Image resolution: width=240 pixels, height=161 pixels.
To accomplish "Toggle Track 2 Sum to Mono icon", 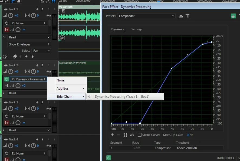I will click(48, 71).
